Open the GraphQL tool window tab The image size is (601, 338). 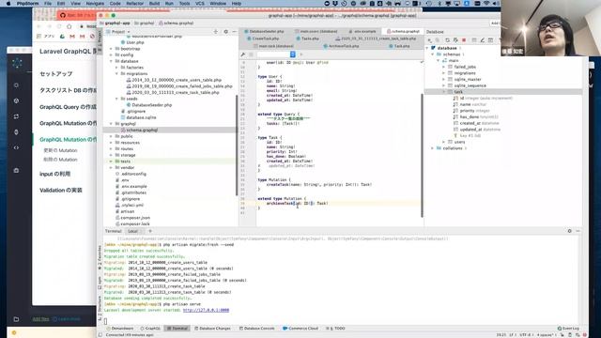150,329
